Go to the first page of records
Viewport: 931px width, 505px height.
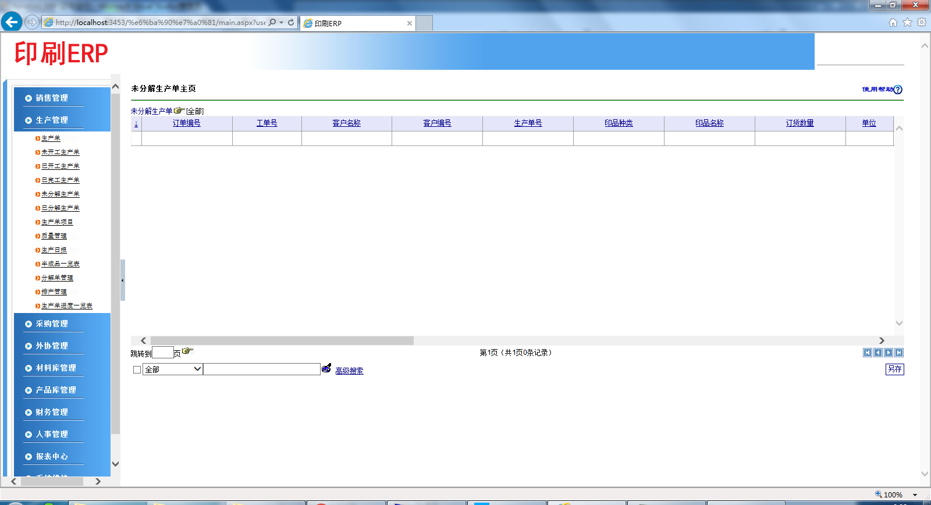point(868,353)
